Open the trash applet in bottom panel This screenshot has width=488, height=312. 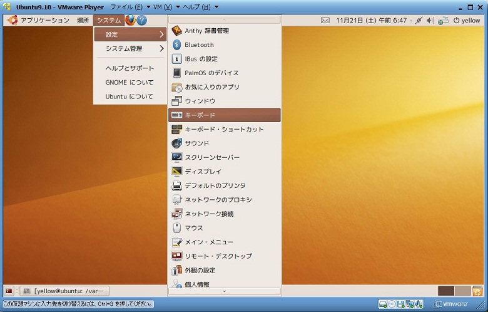click(477, 291)
